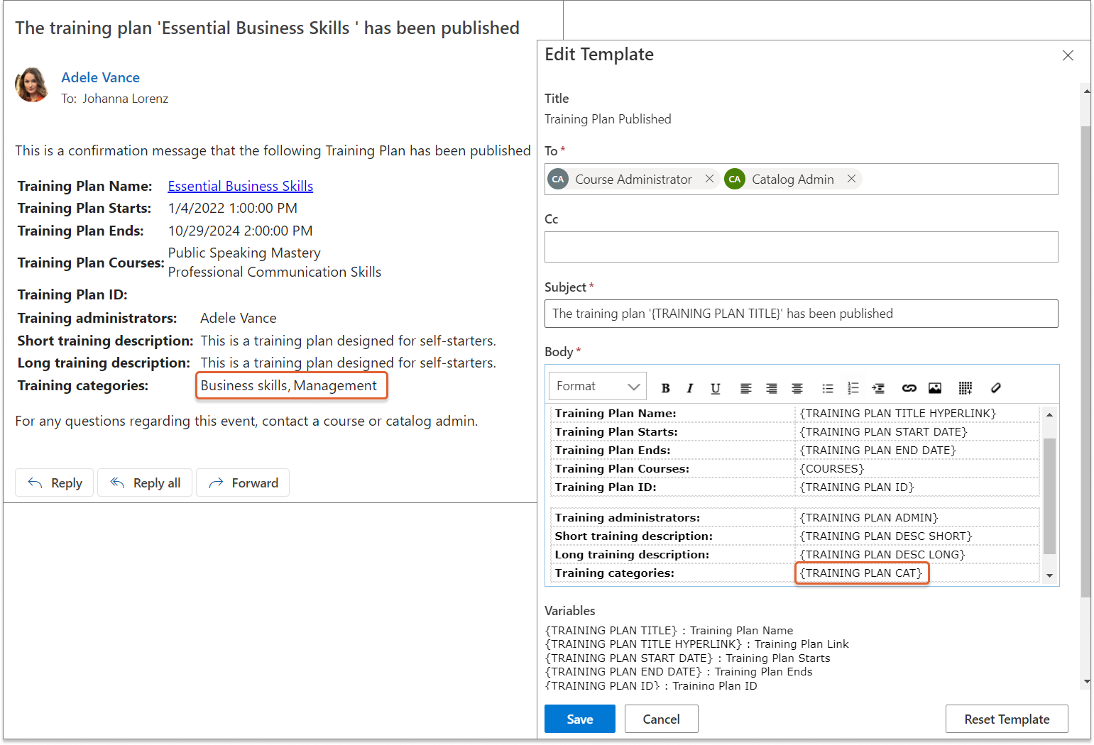Save the edited template
Screen dimensions: 1094x745
579,719
